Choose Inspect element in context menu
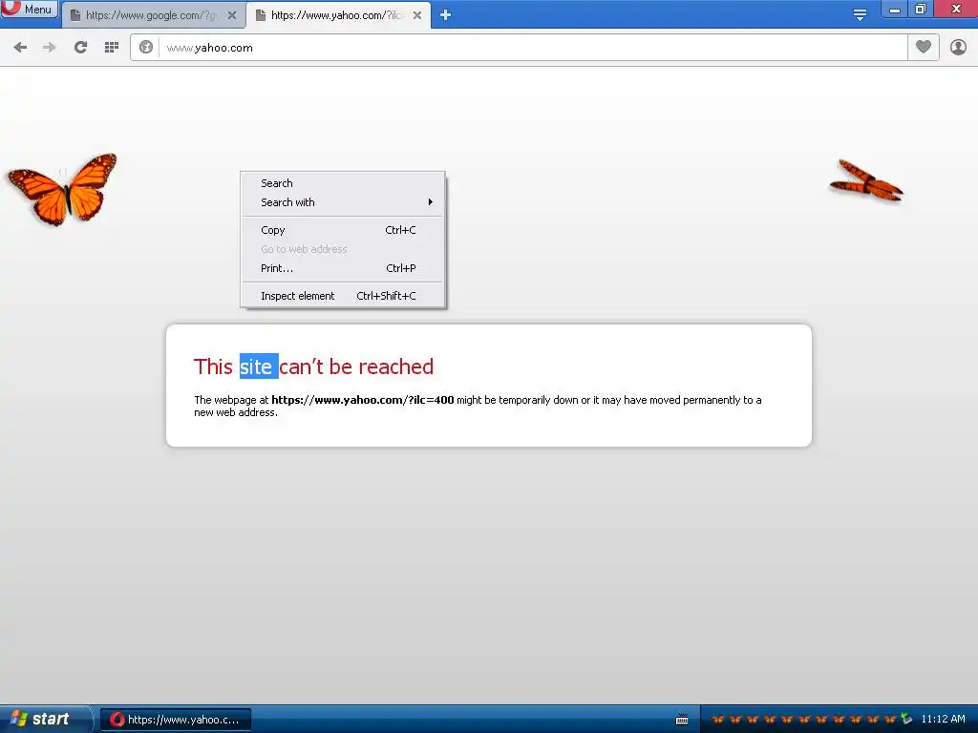 tap(343, 296)
